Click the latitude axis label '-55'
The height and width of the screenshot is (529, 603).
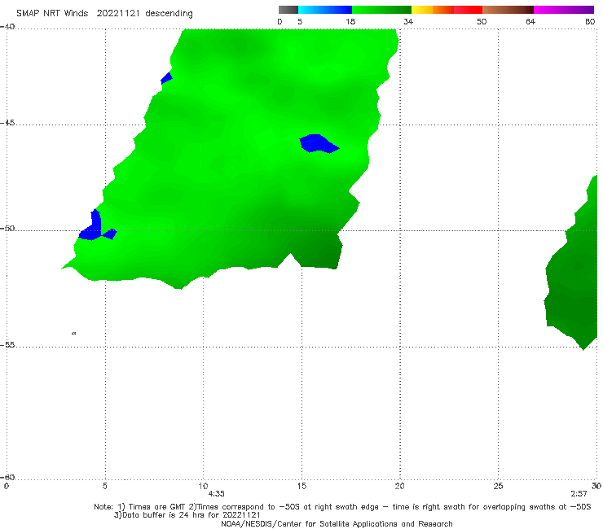[x=7, y=344]
